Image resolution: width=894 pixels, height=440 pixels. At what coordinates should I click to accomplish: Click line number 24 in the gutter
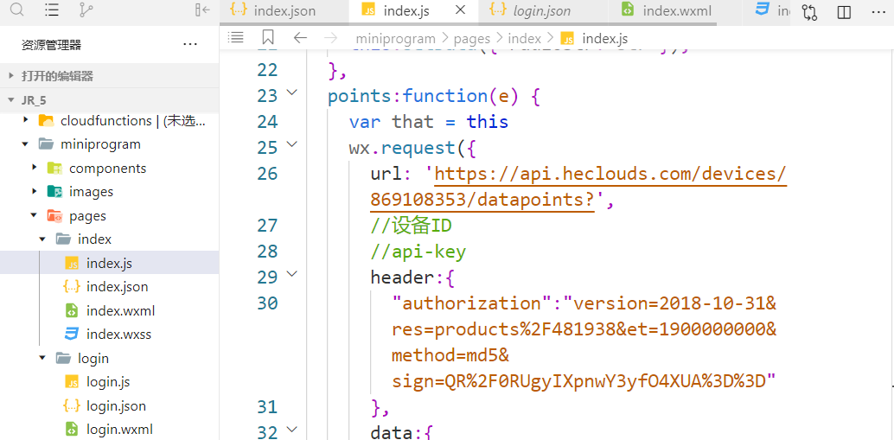267,121
